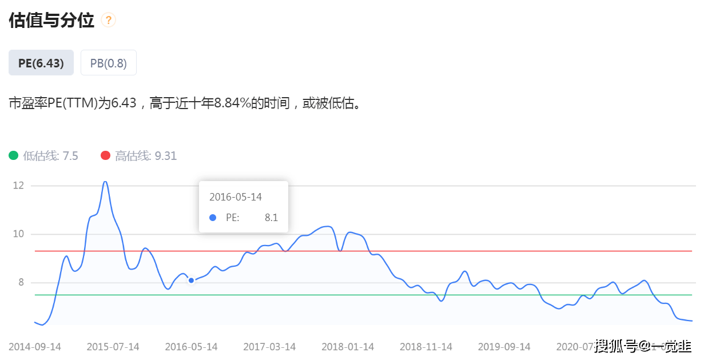Click the 2018-01-14 x-axis label
Viewport: 708px width, 361px height.
click(348, 347)
